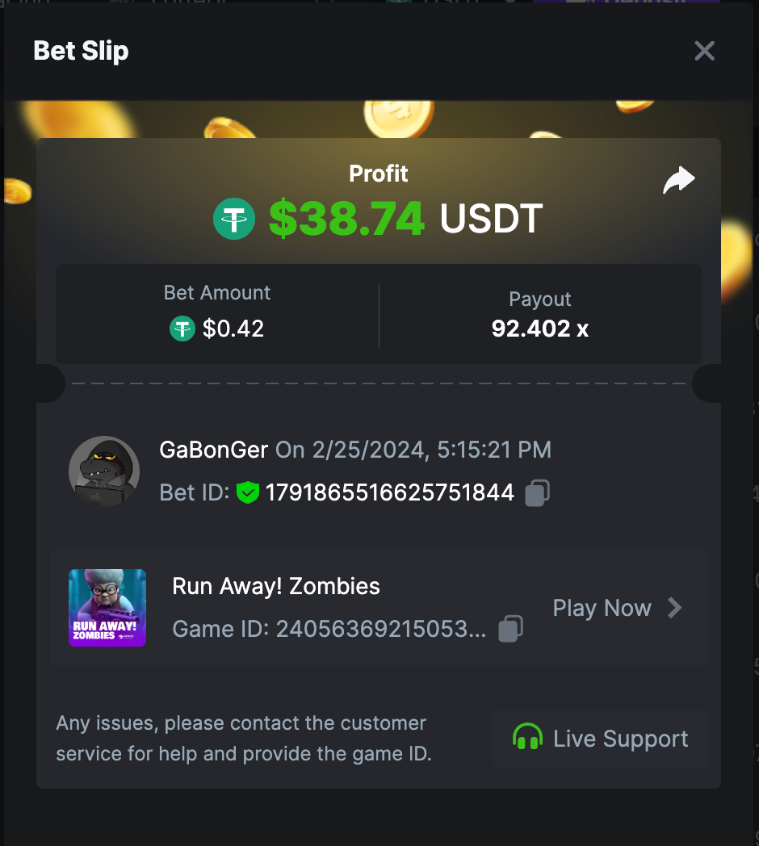Click the 92.402 x payout value
The height and width of the screenshot is (846, 759).
point(540,329)
